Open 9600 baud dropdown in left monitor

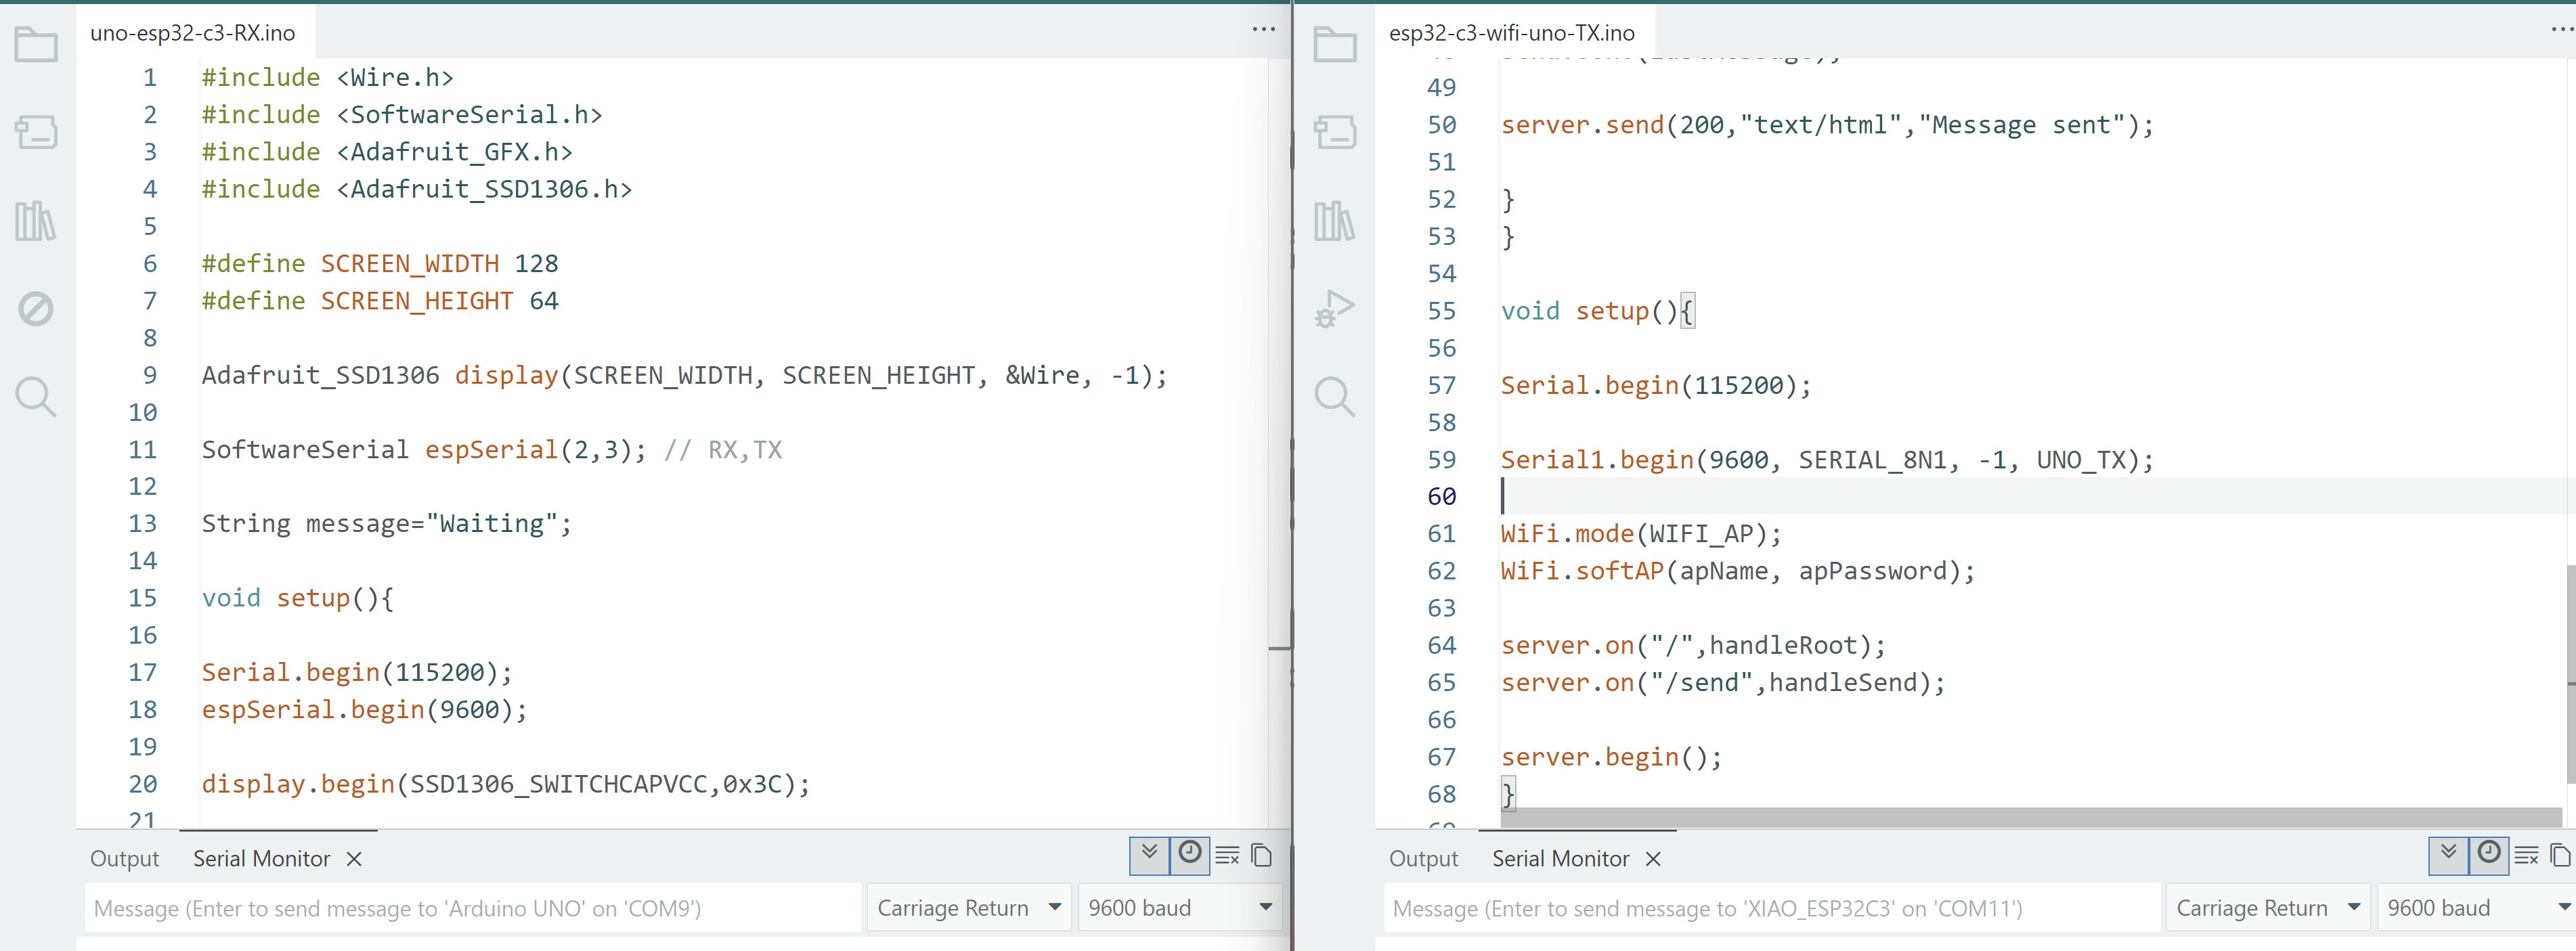(x=1179, y=908)
